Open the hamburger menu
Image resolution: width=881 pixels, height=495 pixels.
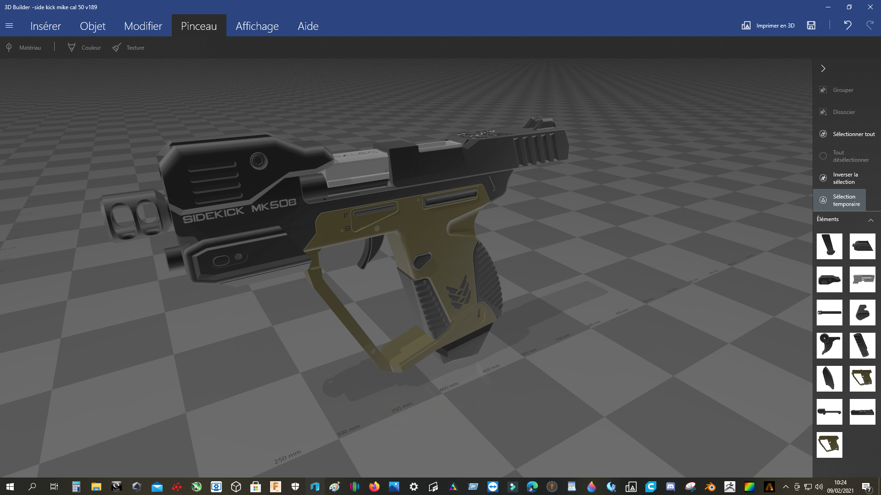[x=9, y=26]
